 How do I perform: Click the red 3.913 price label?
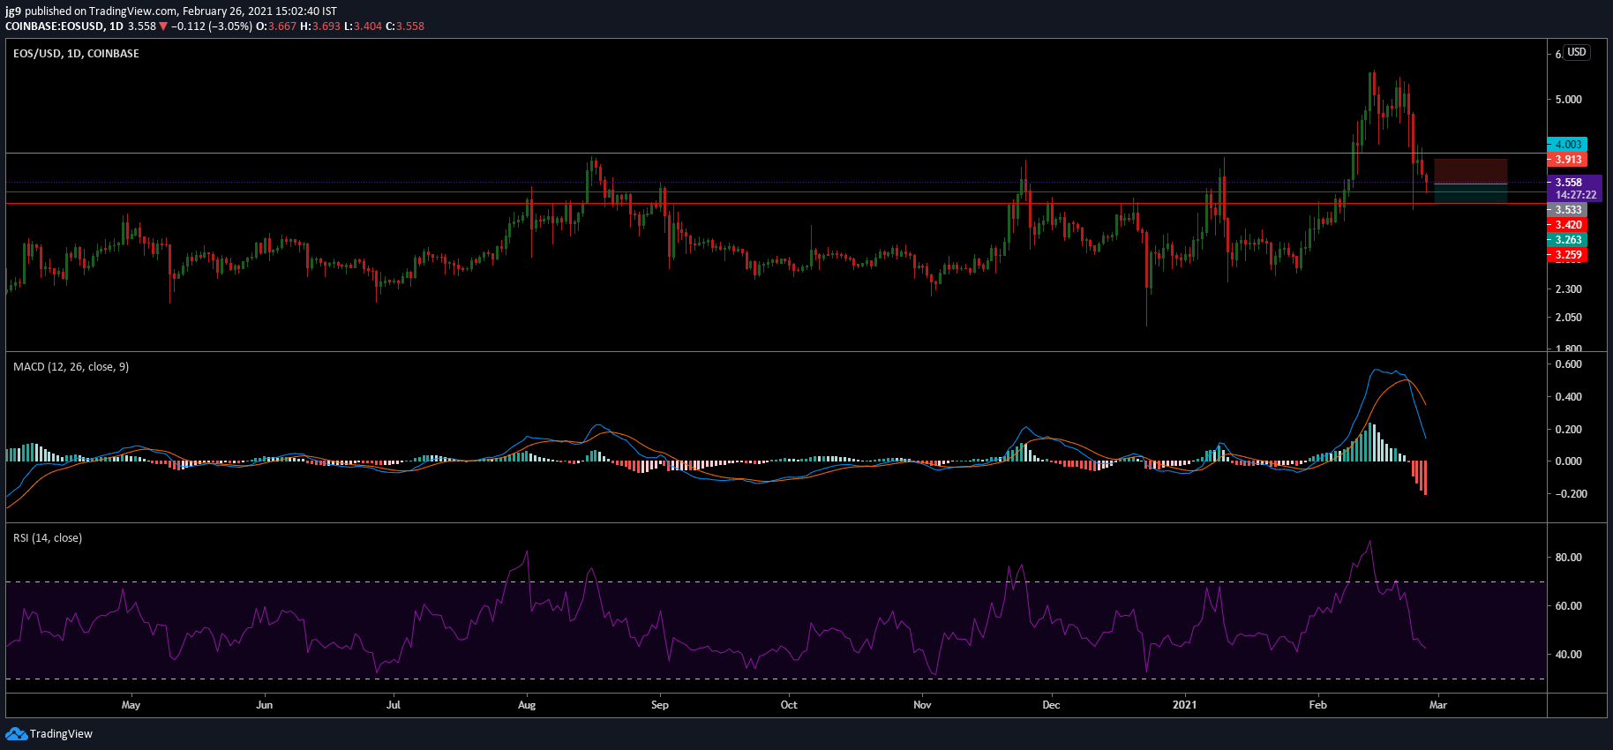pyautogui.click(x=1567, y=159)
